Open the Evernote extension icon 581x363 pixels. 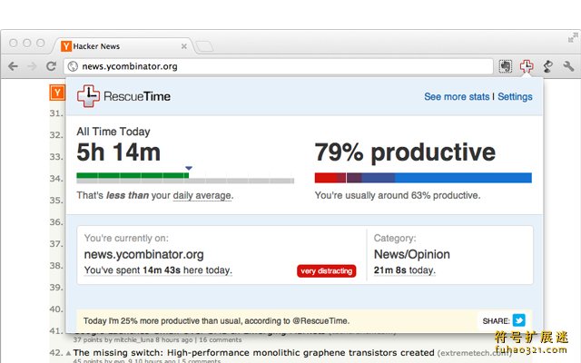(505, 66)
